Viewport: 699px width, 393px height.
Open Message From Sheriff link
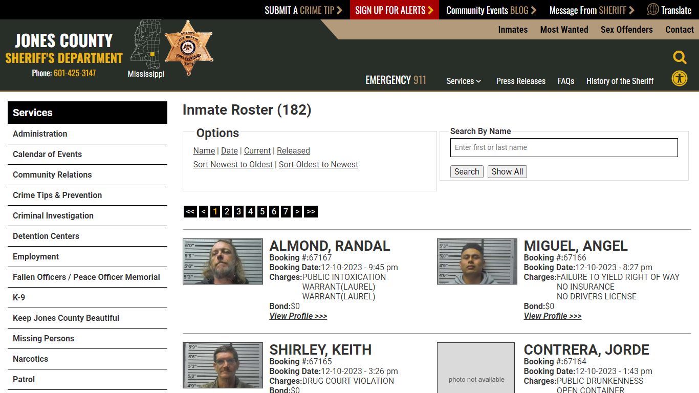tap(592, 10)
